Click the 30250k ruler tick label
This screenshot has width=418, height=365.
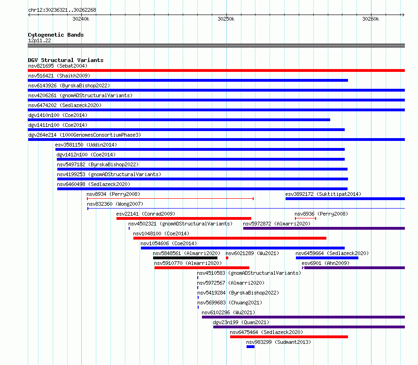[x=226, y=19]
